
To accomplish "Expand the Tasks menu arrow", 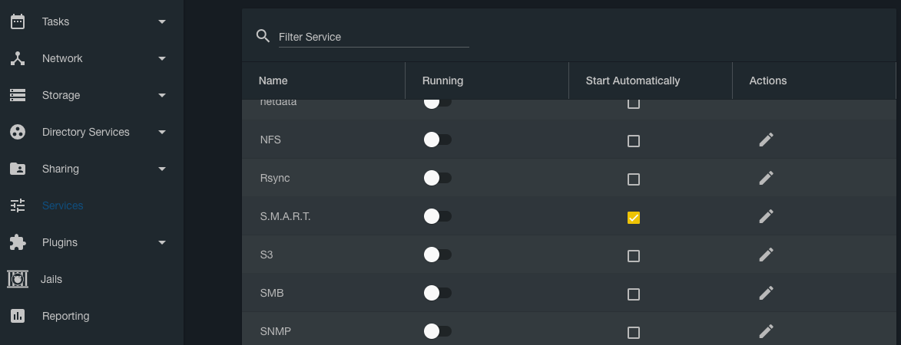I will click(162, 21).
